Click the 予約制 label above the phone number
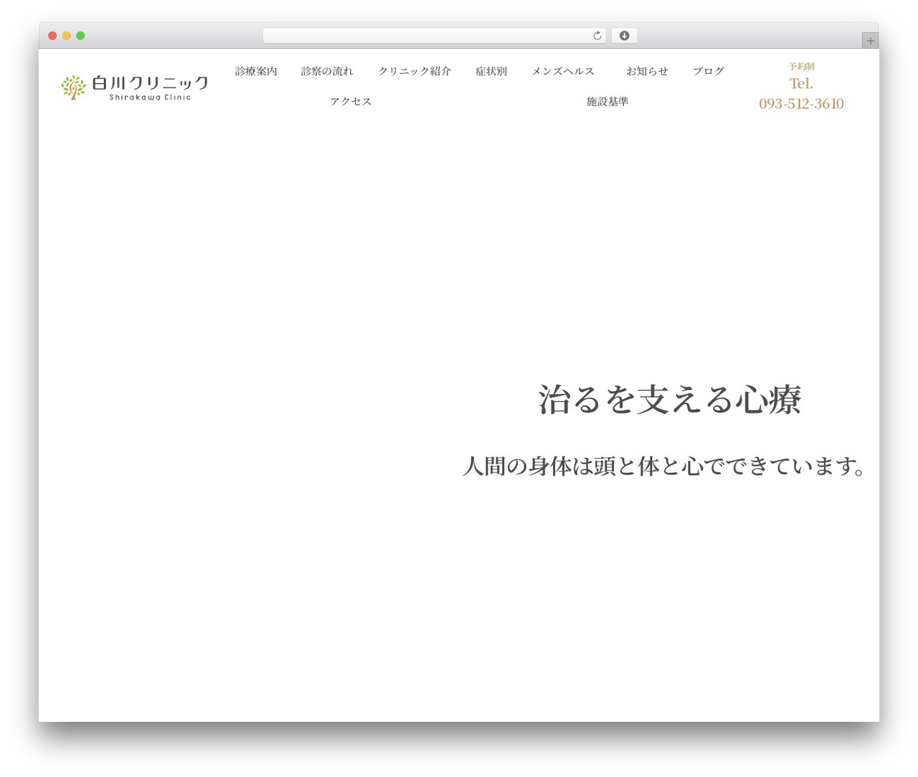This screenshot has width=918, height=777. [x=801, y=67]
